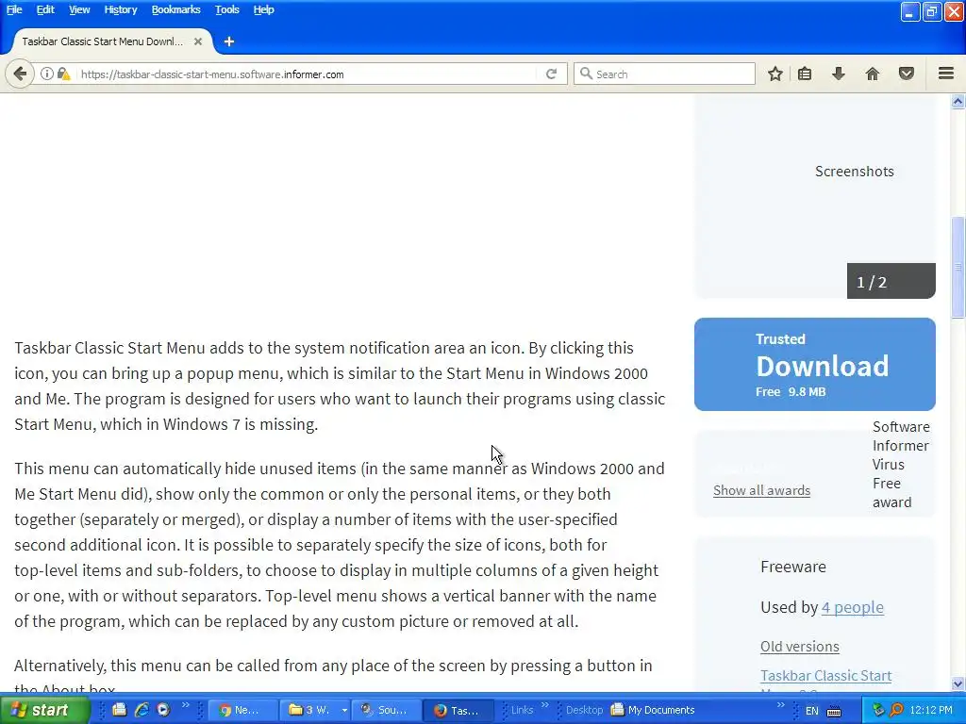Save page to Pocket icon
966x724 pixels.
click(x=907, y=74)
